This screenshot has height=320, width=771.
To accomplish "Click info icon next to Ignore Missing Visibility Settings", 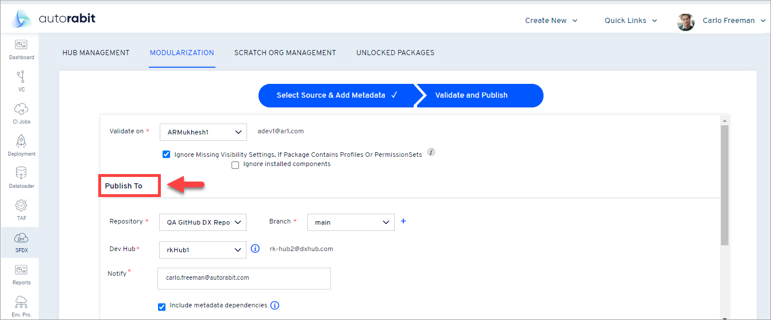I will (x=431, y=153).
